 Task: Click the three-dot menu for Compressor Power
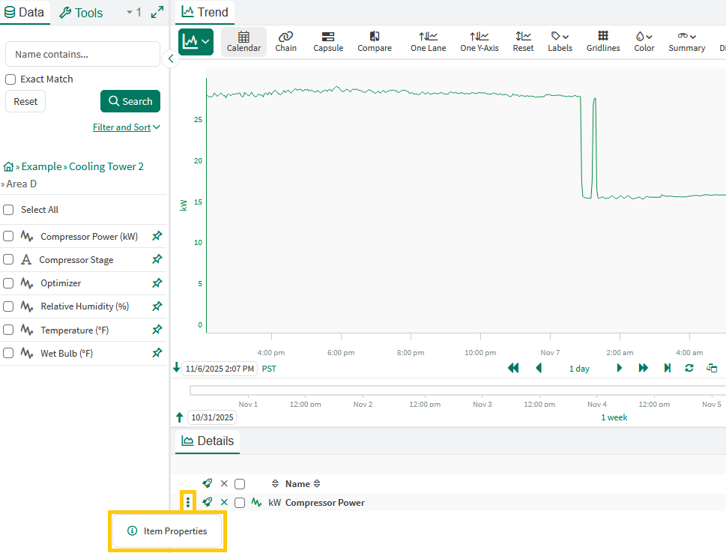click(x=187, y=503)
